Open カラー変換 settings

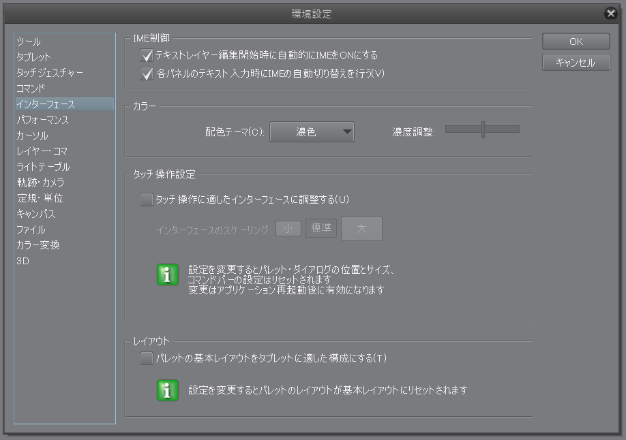coord(65,245)
